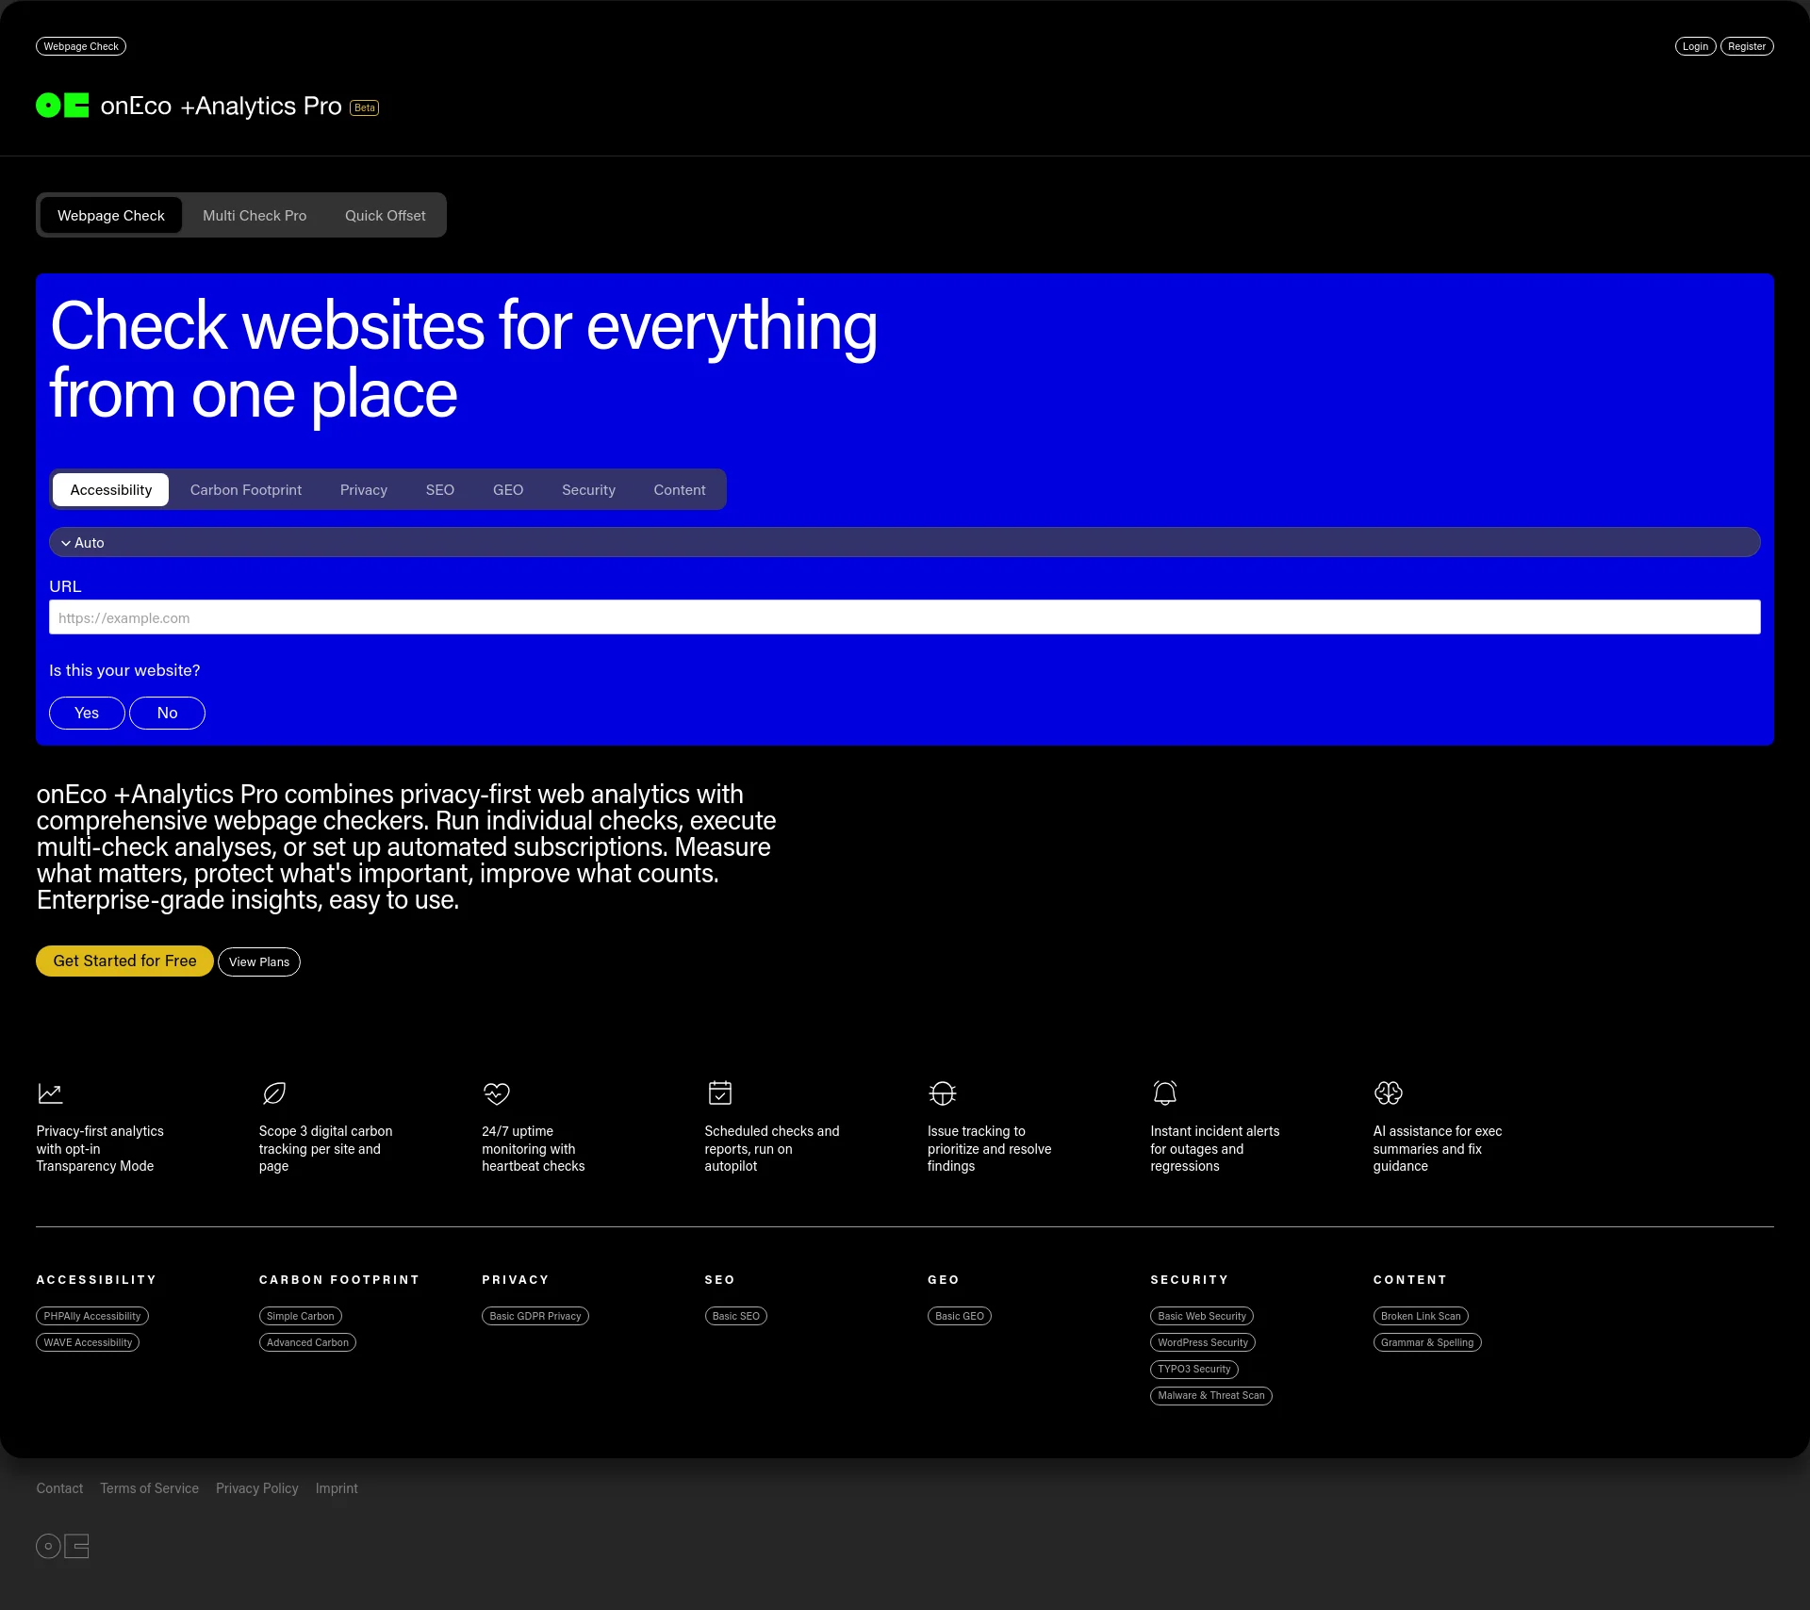Open Malware & Threat Scan
Image resolution: width=1810 pixels, height=1610 pixels.
pos(1211,1395)
